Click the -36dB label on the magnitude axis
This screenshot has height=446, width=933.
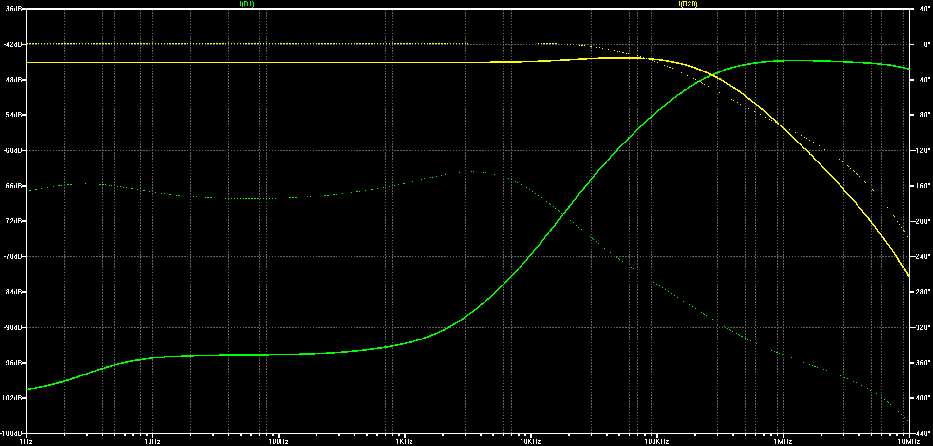coord(13,9)
